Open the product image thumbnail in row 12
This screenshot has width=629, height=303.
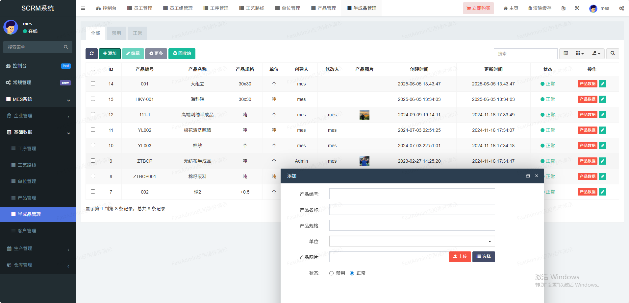364,115
